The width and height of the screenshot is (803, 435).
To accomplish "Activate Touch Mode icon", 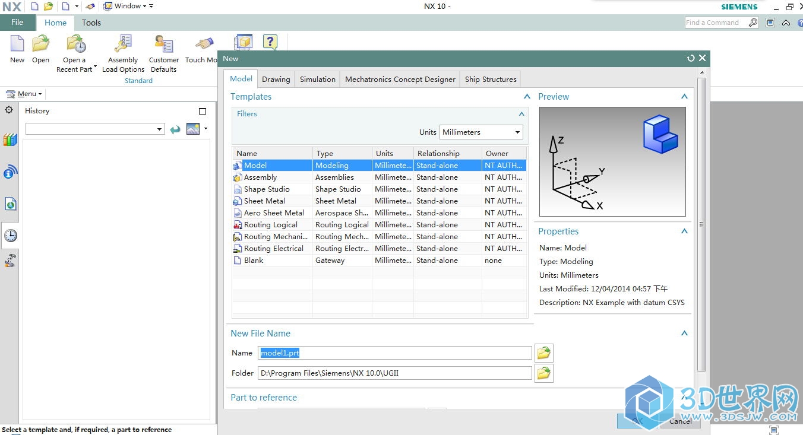I will click(204, 44).
